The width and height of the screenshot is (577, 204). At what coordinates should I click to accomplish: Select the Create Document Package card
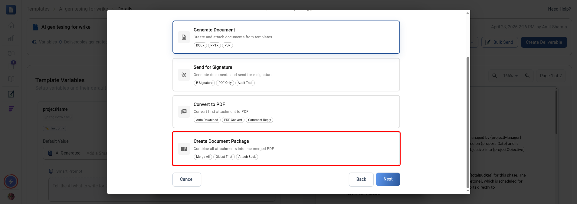pyautogui.click(x=286, y=148)
